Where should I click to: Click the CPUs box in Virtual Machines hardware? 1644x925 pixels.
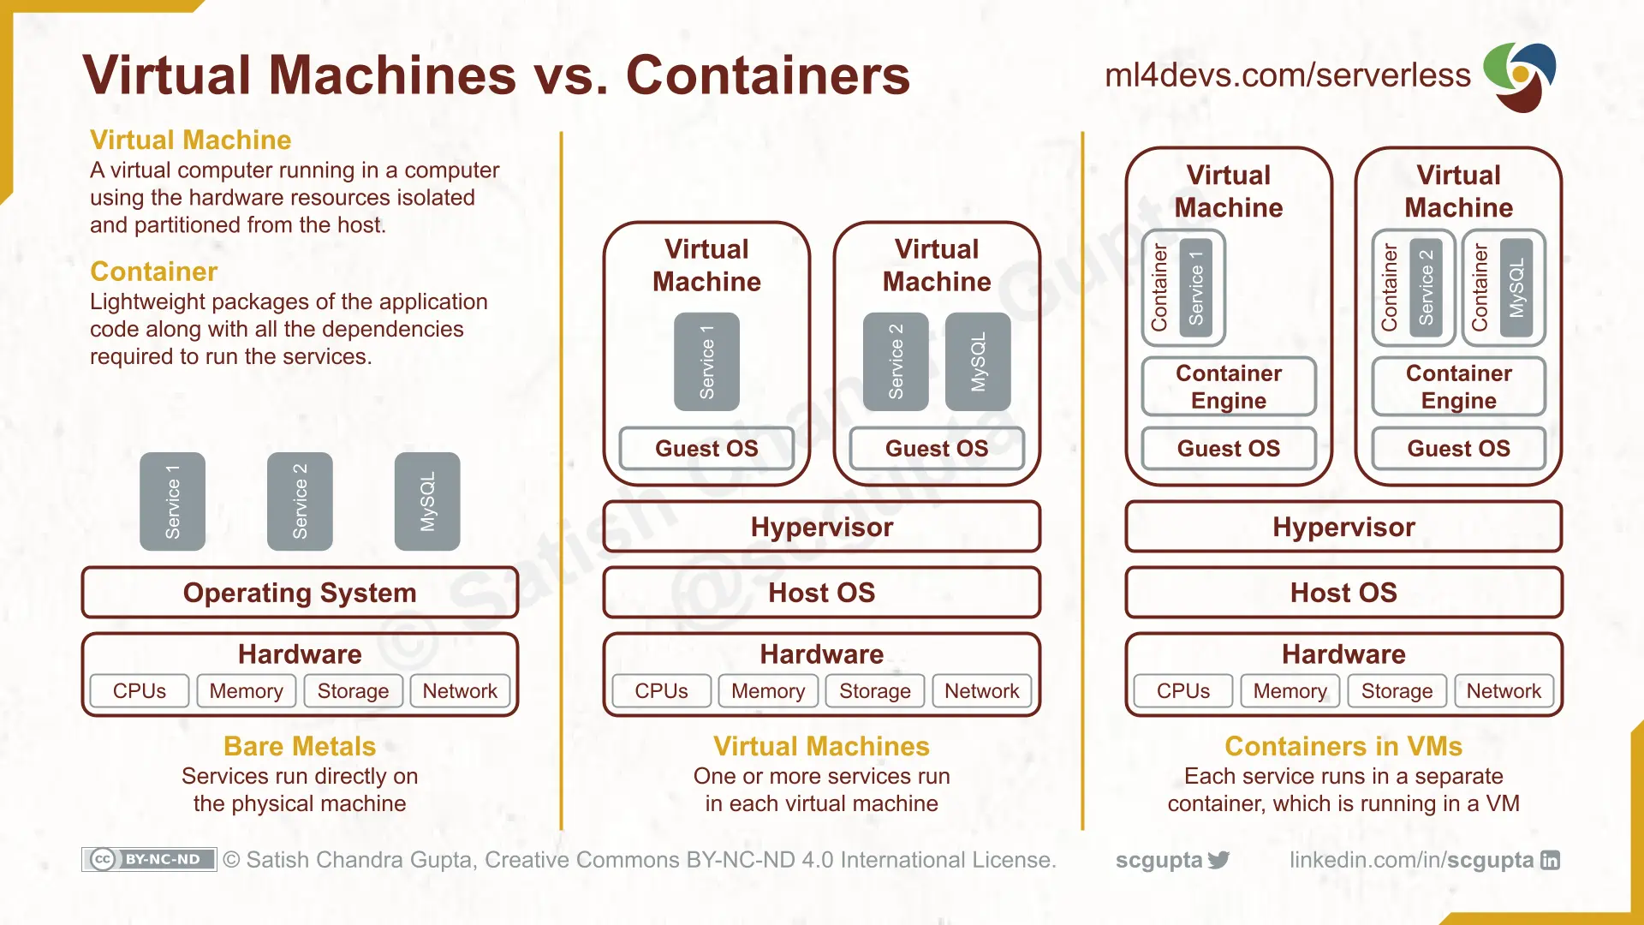pos(660,690)
